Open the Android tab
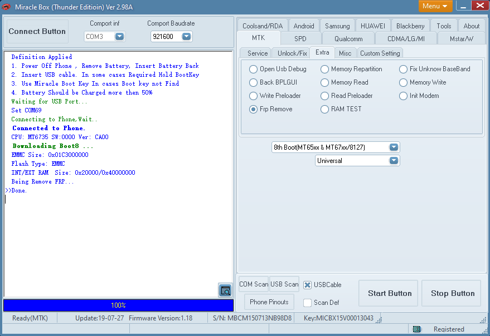The height and width of the screenshot is (336, 490). click(304, 26)
